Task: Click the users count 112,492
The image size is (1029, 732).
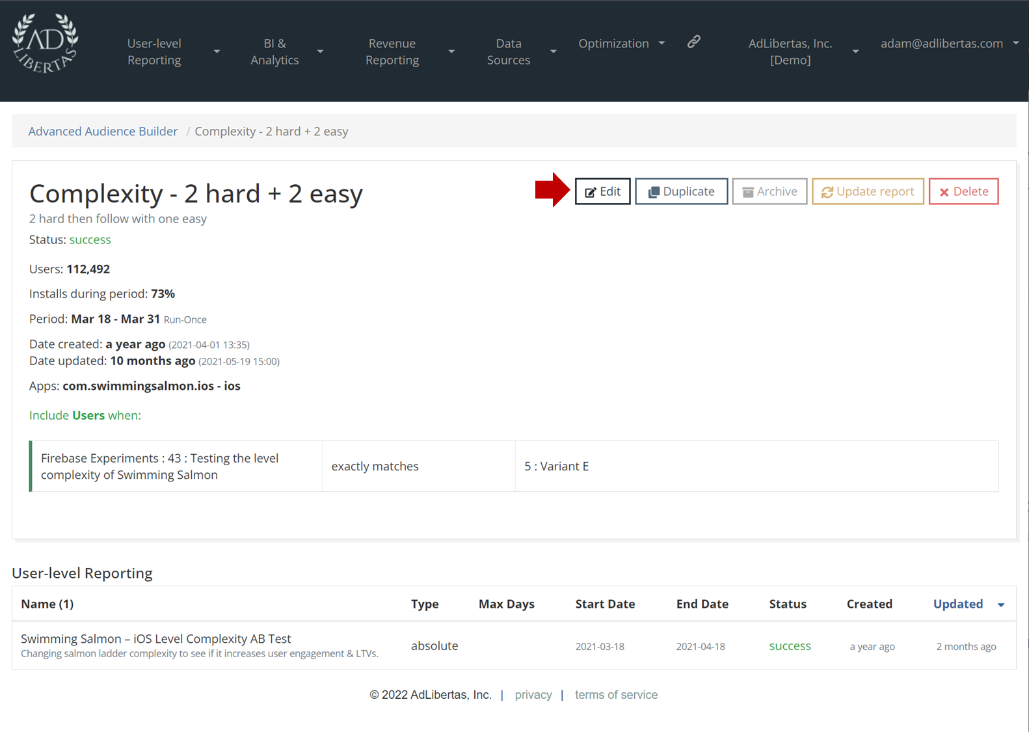Action: tap(88, 269)
